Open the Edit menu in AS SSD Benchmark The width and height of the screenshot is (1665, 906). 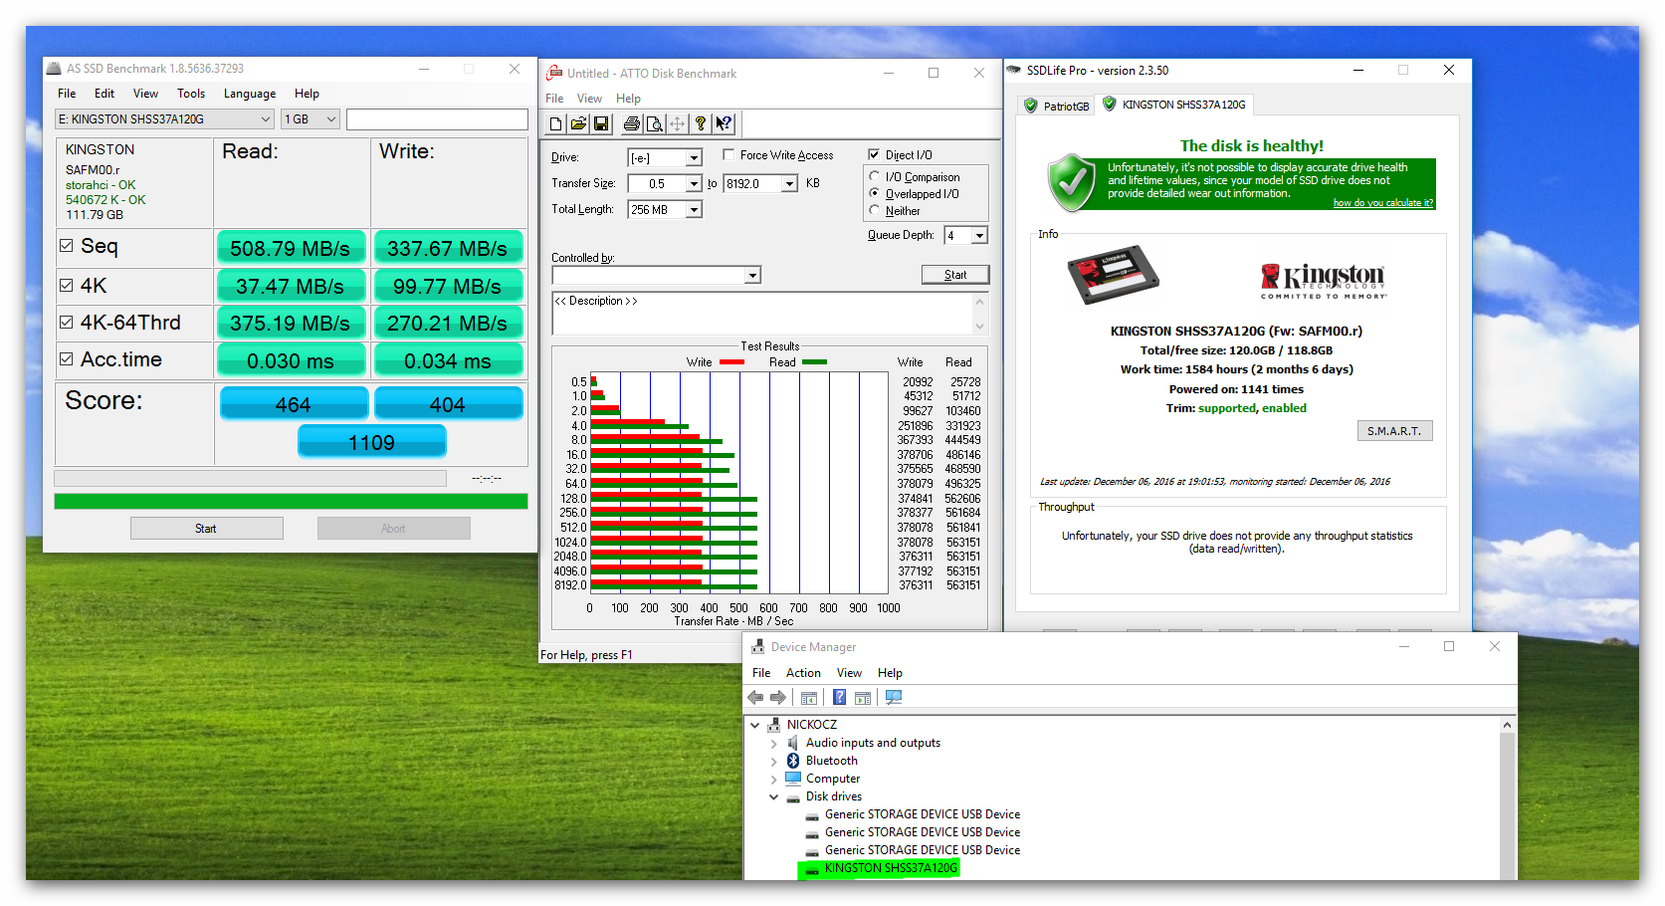pyautogui.click(x=104, y=94)
